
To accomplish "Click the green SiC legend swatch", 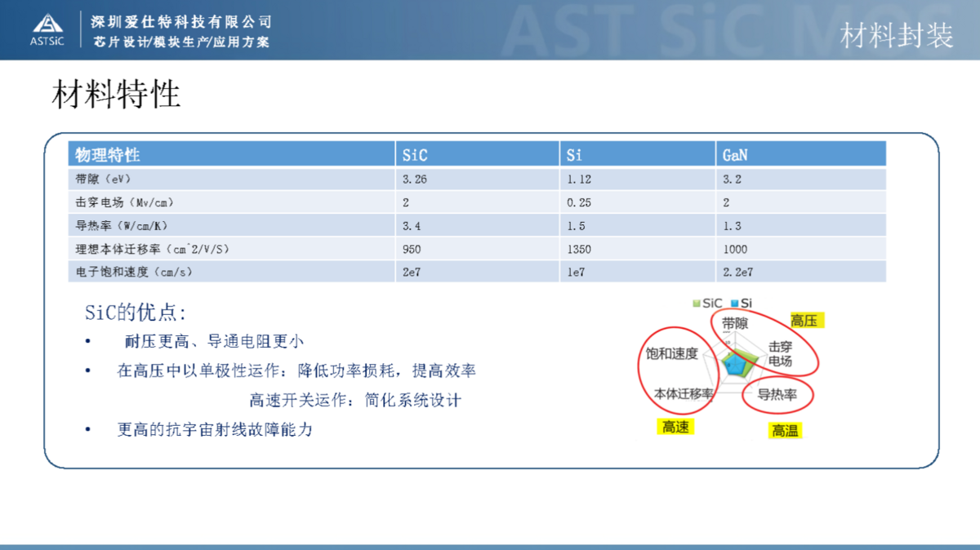I will tap(697, 303).
